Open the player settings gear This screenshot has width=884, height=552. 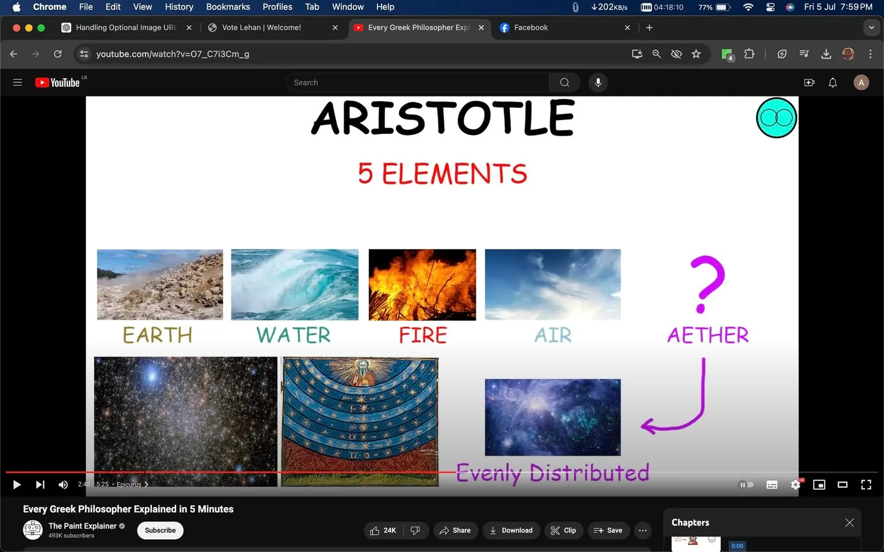795,485
